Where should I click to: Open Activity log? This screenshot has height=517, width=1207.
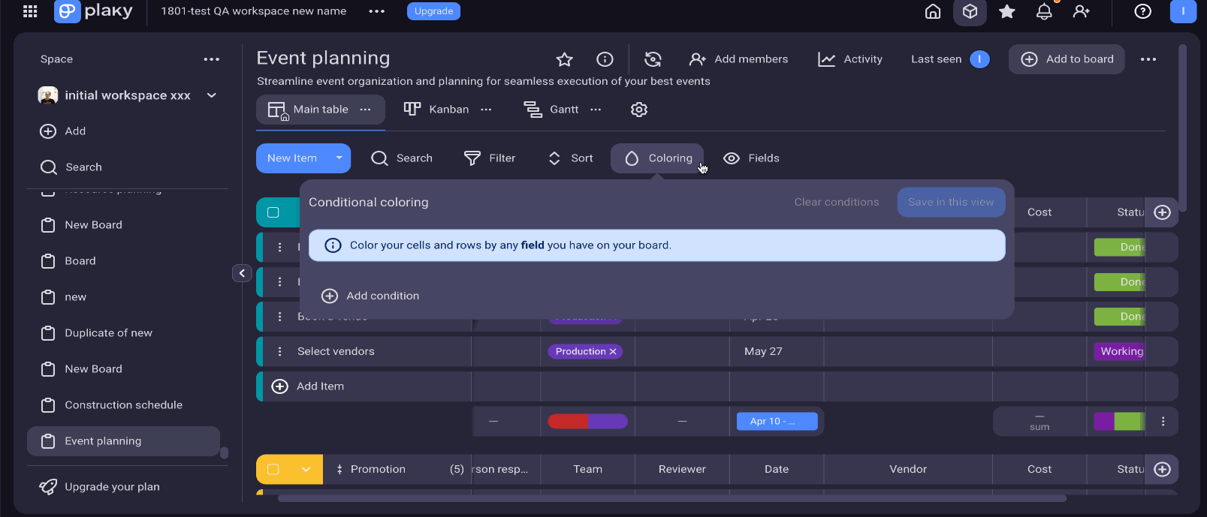849,59
